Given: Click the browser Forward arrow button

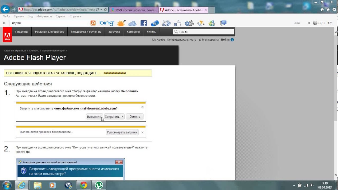Looking at the screenshot, I should coord(14,9).
